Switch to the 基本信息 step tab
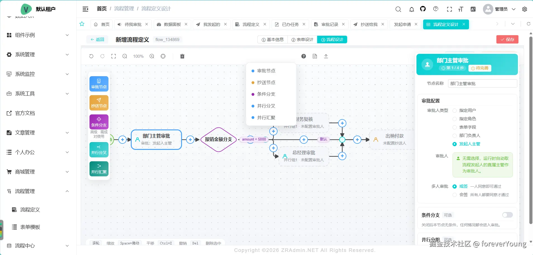 click(273, 40)
